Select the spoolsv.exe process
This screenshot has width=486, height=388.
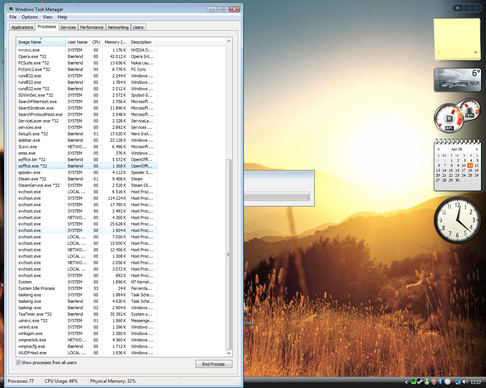[x=87, y=172]
